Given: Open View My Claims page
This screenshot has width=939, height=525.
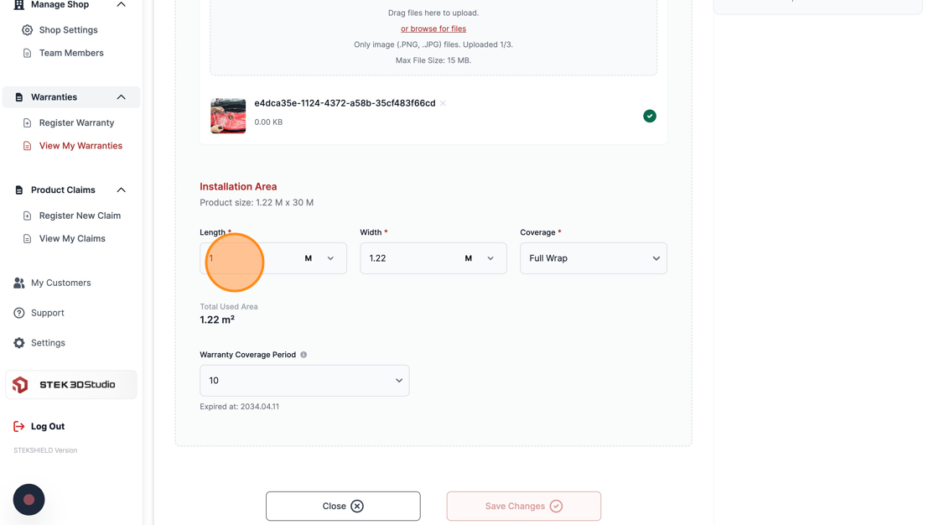Looking at the screenshot, I should [72, 238].
